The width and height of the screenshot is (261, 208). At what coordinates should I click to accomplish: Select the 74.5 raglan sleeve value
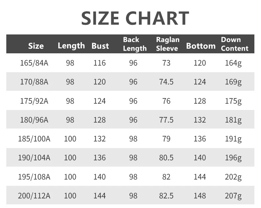point(166,82)
